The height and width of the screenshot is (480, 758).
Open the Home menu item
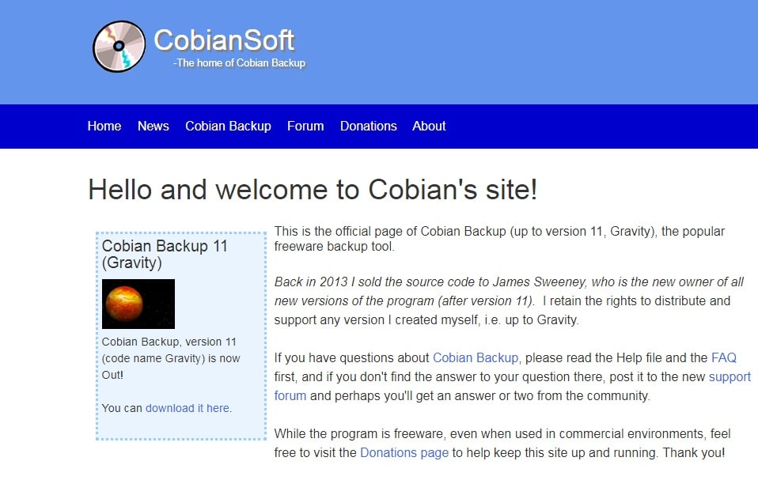click(x=104, y=126)
